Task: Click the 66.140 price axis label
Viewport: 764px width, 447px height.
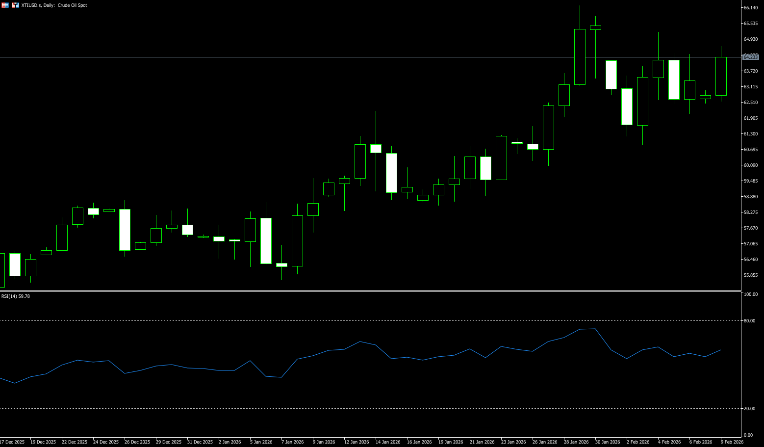Action: pos(750,8)
